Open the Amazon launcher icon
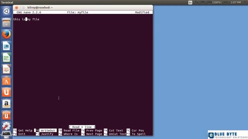Screen dimensions: 248x139 [6, 104]
